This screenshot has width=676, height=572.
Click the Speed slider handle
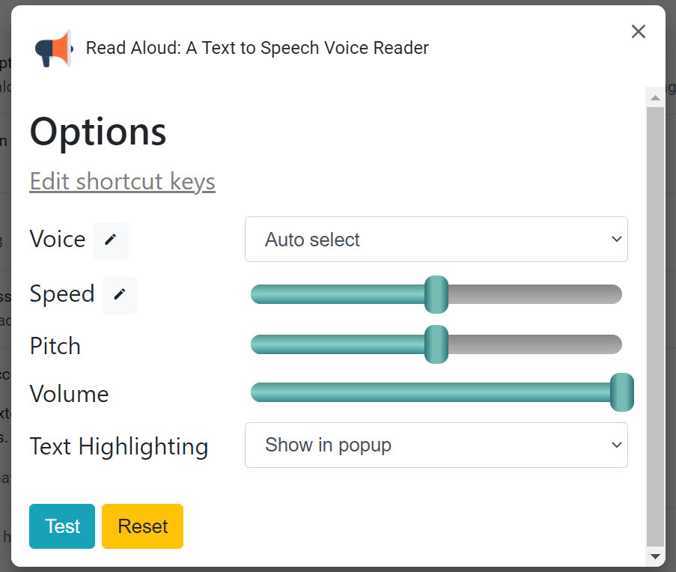436,294
